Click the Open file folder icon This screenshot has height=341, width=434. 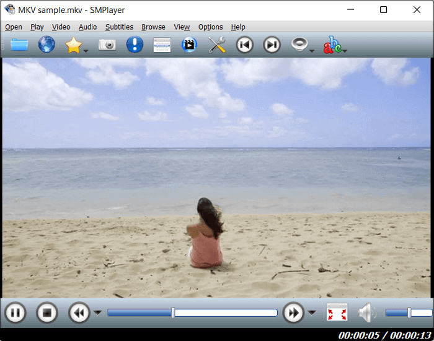point(19,45)
